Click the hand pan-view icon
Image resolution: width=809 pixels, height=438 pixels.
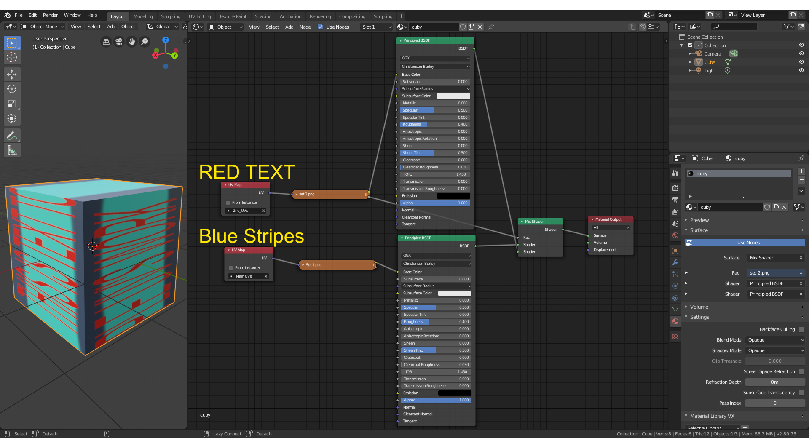coord(132,42)
